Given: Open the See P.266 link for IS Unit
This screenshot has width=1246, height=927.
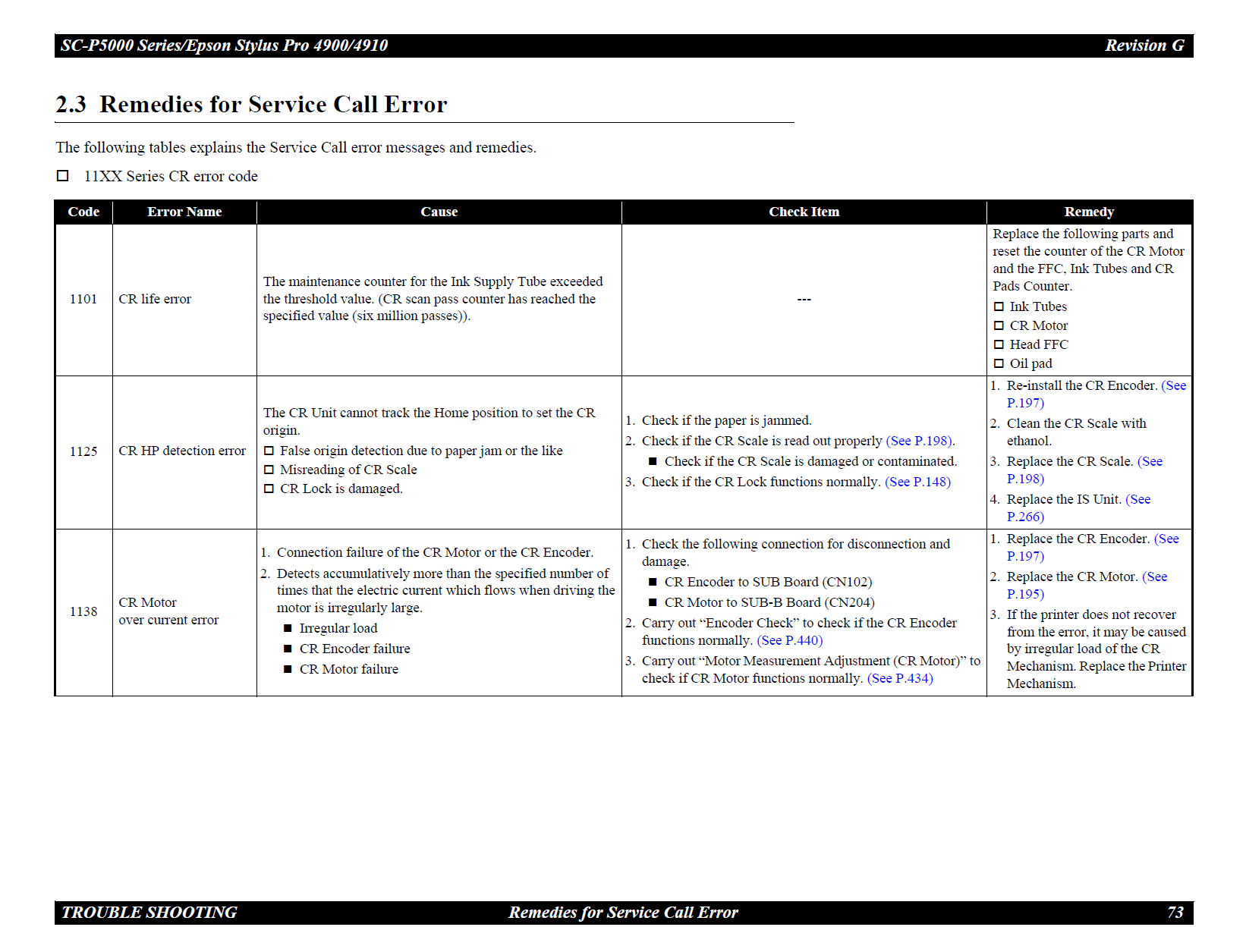Looking at the screenshot, I should [x=1024, y=517].
